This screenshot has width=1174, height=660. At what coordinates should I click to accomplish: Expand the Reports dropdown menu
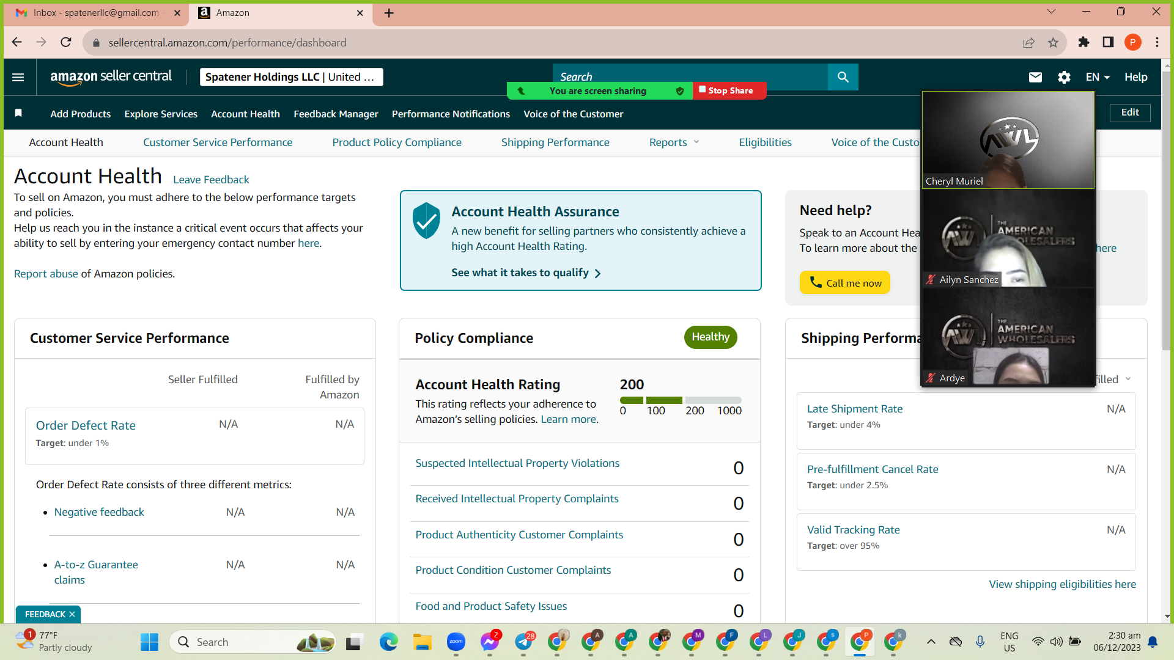[x=674, y=142]
